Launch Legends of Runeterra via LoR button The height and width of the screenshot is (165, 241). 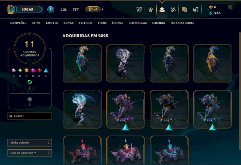(93, 9)
